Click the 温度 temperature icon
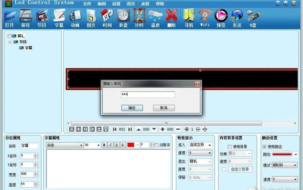 (155, 18)
